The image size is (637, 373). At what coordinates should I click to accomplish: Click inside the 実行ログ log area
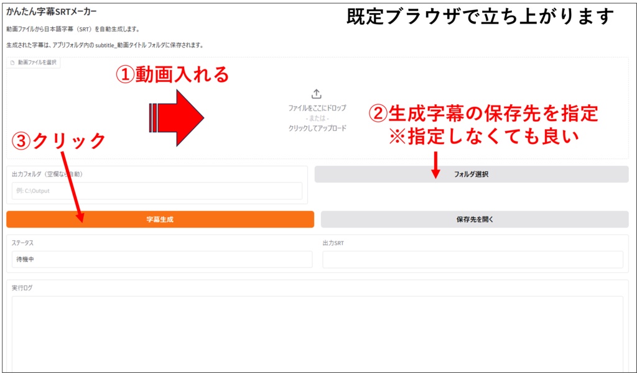pyautogui.click(x=317, y=329)
